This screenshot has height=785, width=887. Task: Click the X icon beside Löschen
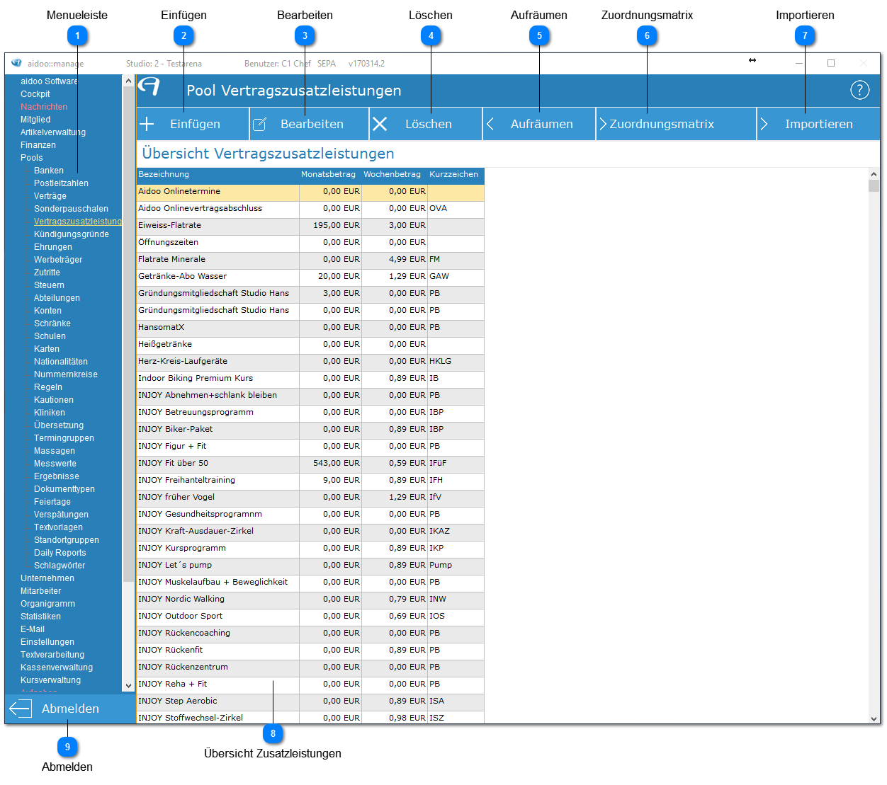(x=380, y=124)
